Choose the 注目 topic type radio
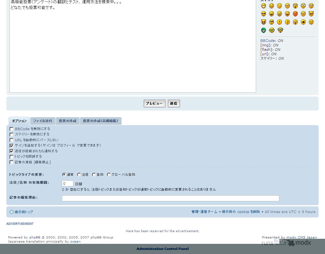The image size is (325, 254). pos(79,175)
